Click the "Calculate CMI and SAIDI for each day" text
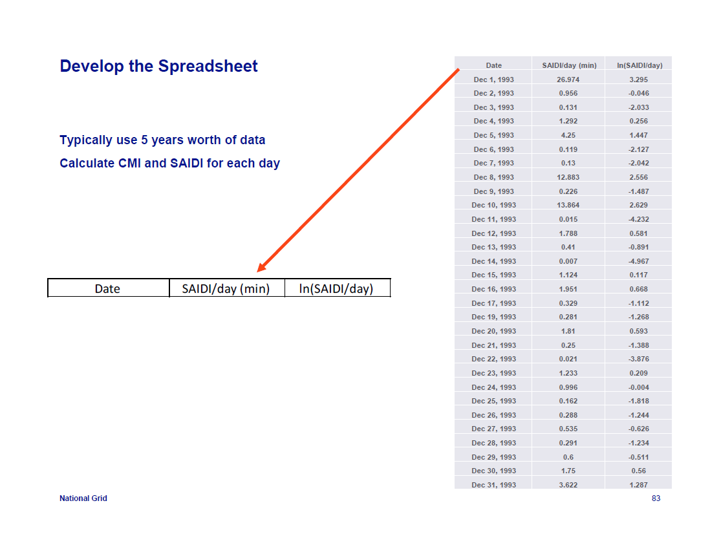The image size is (721, 556). tap(169, 164)
